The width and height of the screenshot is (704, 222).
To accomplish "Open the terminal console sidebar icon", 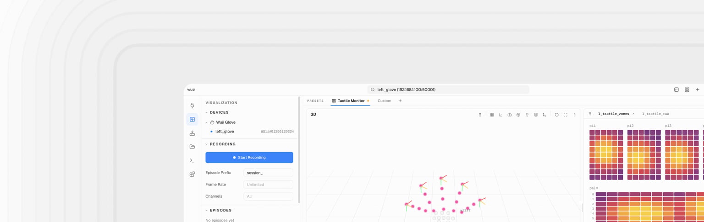I will click(192, 160).
